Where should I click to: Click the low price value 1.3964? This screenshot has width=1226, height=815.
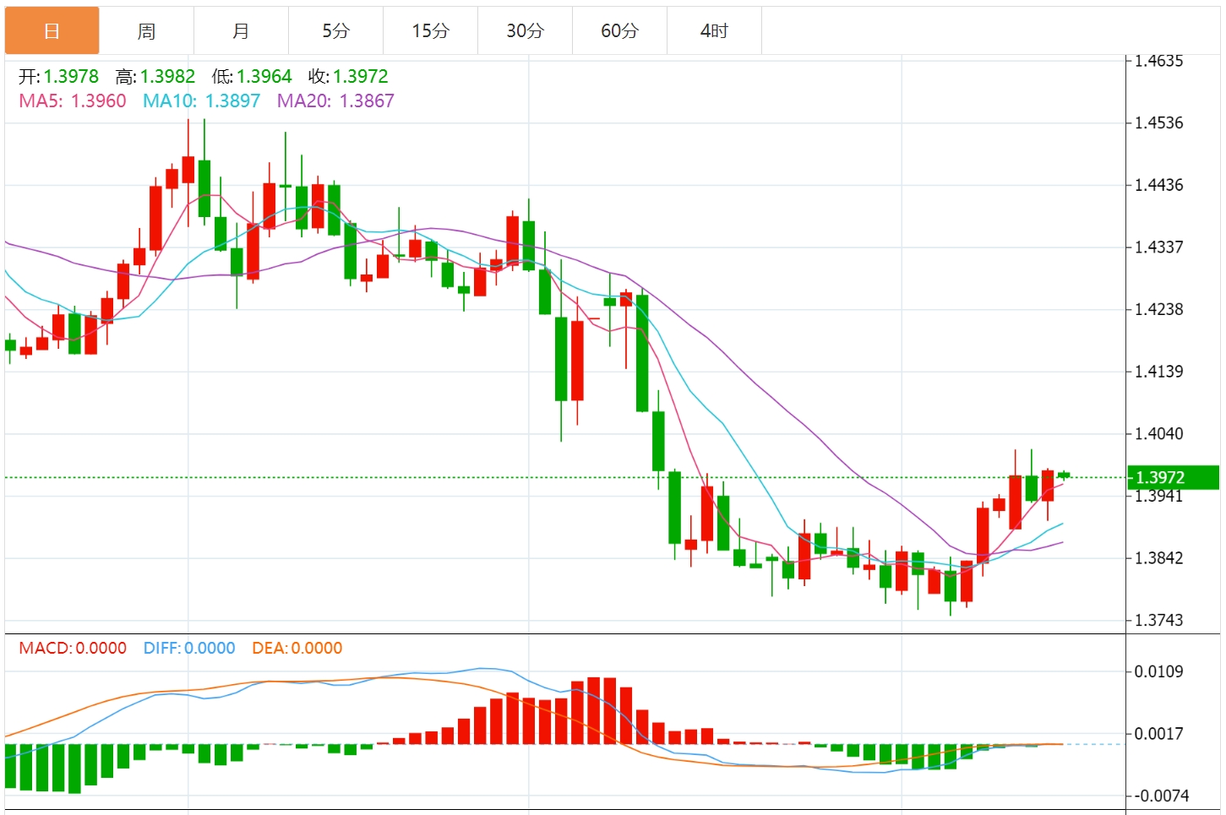[x=264, y=77]
